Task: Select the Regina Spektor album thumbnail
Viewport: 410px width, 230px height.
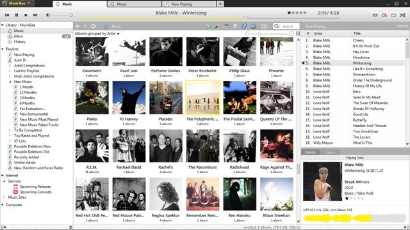Action: coord(166,194)
